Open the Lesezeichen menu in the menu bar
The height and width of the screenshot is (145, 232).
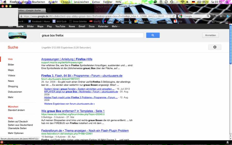pos(81,2)
